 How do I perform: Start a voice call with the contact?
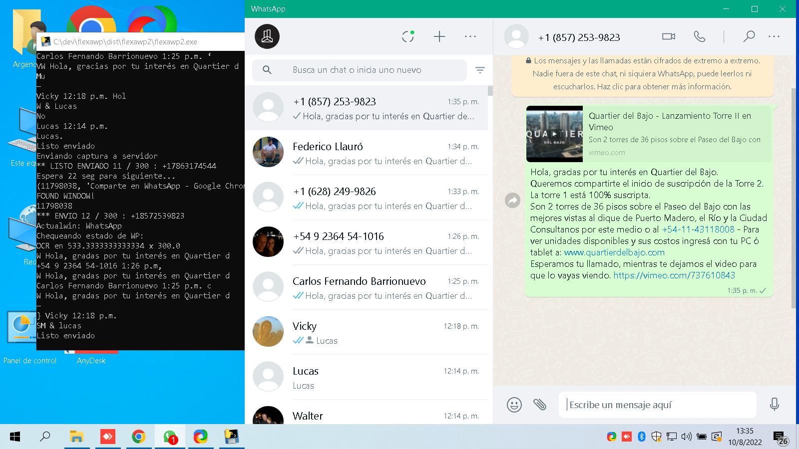[700, 36]
